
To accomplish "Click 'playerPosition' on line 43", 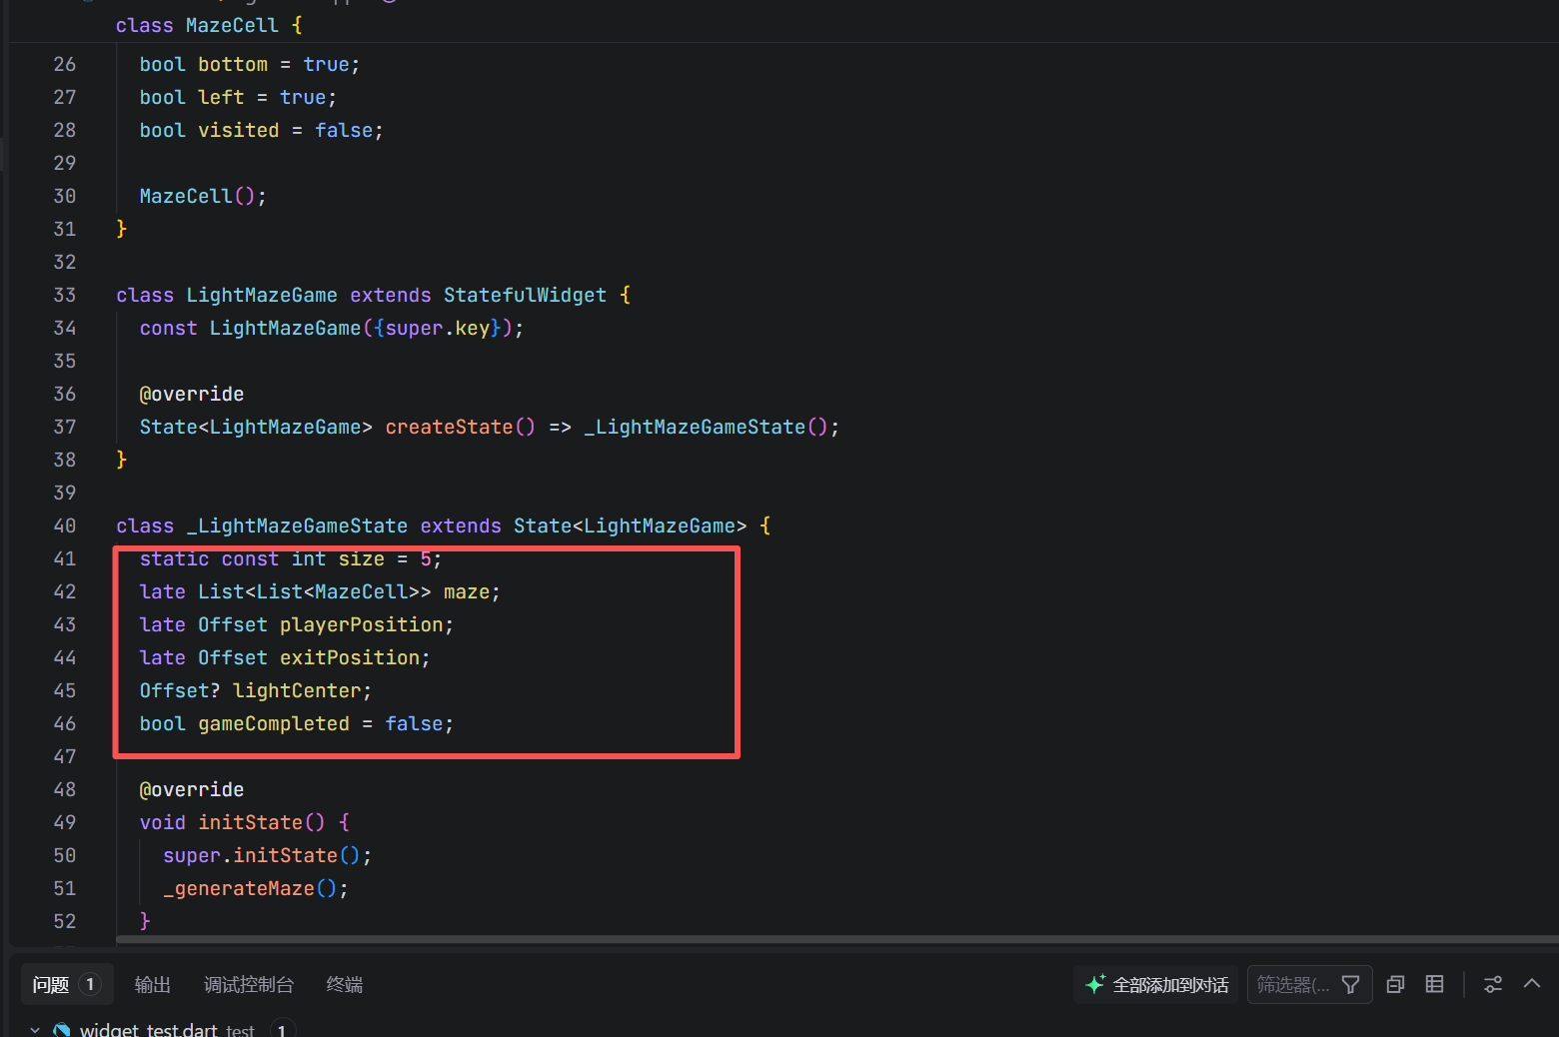I will 362,624.
